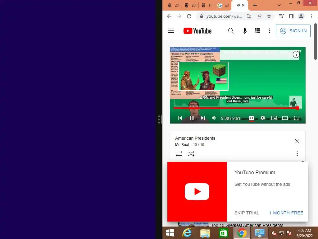Share this page icon
This screenshot has width=318, height=239.
tap(259, 16)
